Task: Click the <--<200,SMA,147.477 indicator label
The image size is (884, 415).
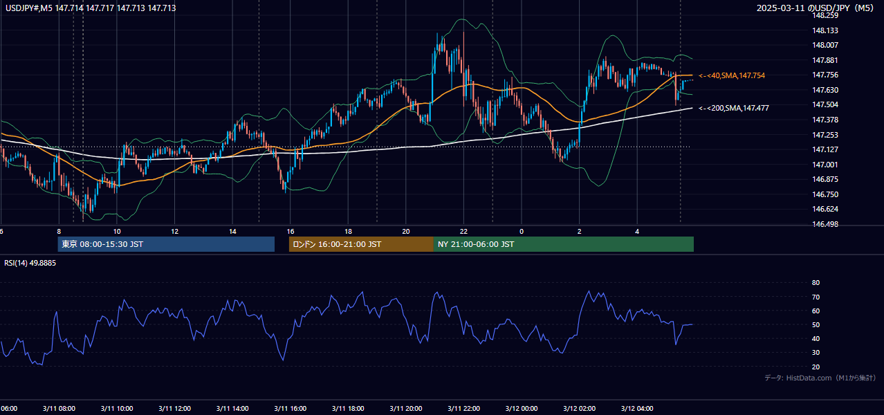Action: [x=734, y=108]
